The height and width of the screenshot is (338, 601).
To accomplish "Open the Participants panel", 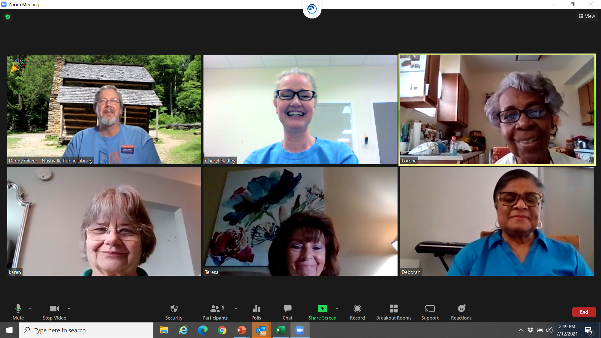I will point(215,312).
